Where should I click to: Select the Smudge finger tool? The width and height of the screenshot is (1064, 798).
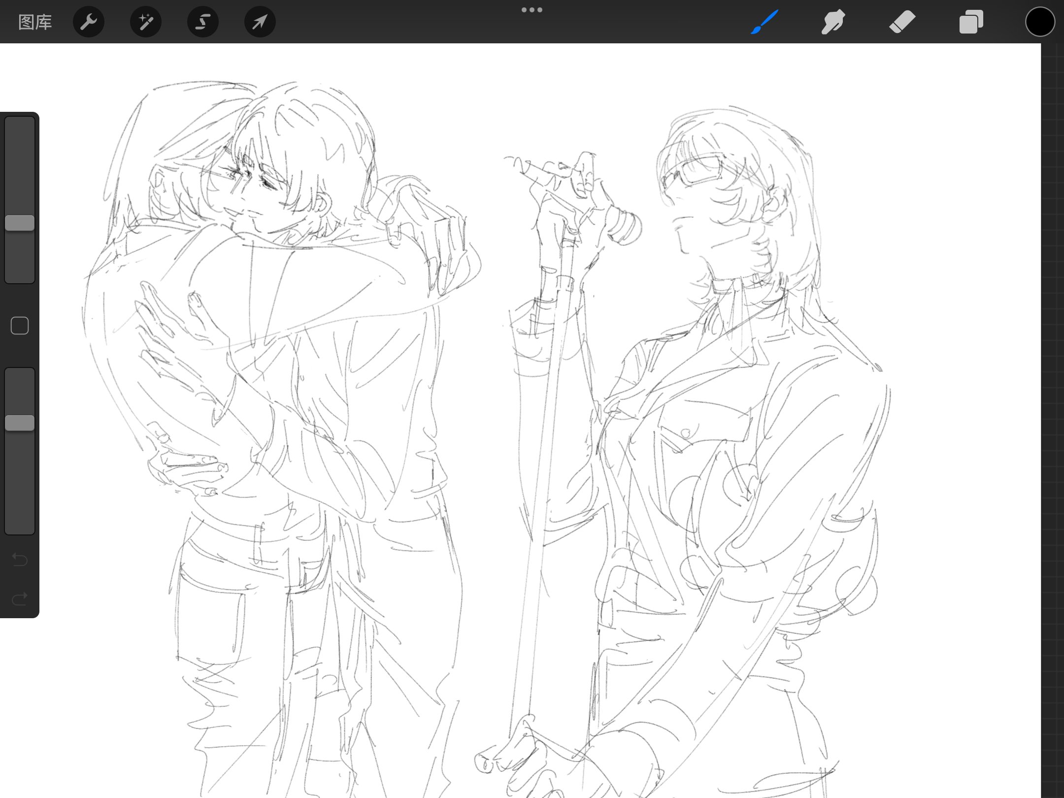pyautogui.click(x=833, y=22)
